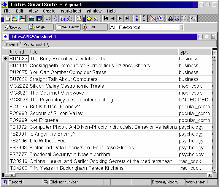Click cell 'Net Etiquette'
The width and height of the screenshot is (219, 187).
coord(104,120)
